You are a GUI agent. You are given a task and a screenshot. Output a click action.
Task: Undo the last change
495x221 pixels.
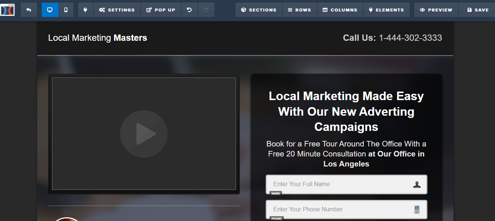(190, 10)
